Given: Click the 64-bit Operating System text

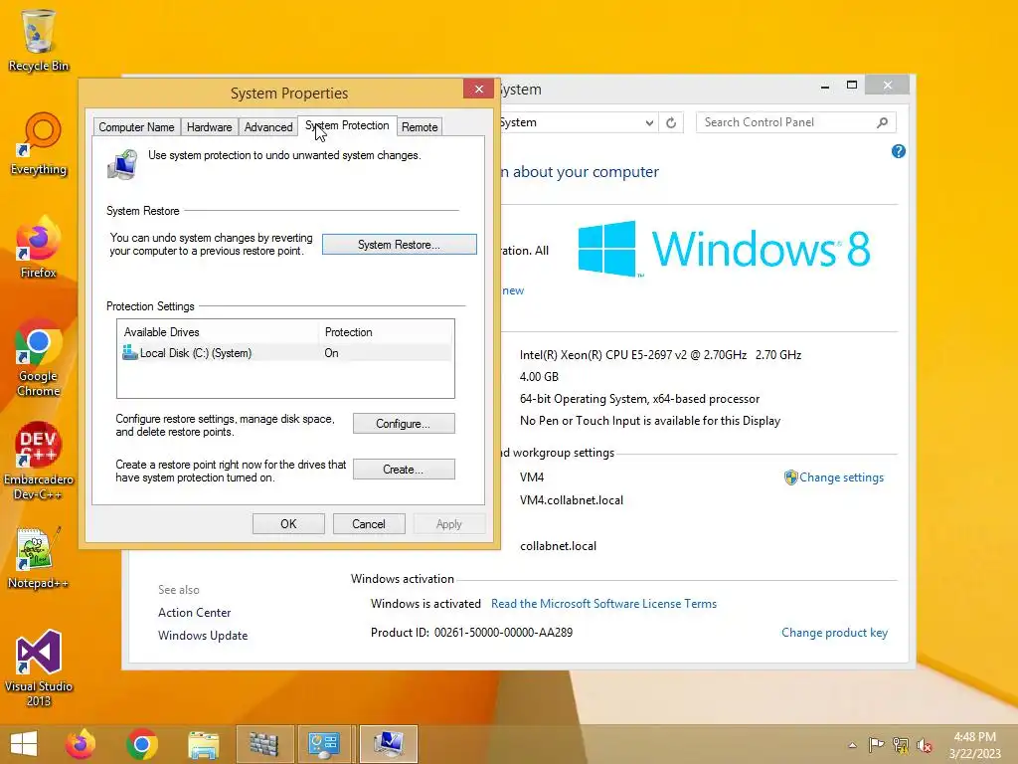Looking at the screenshot, I should (639, 399).
